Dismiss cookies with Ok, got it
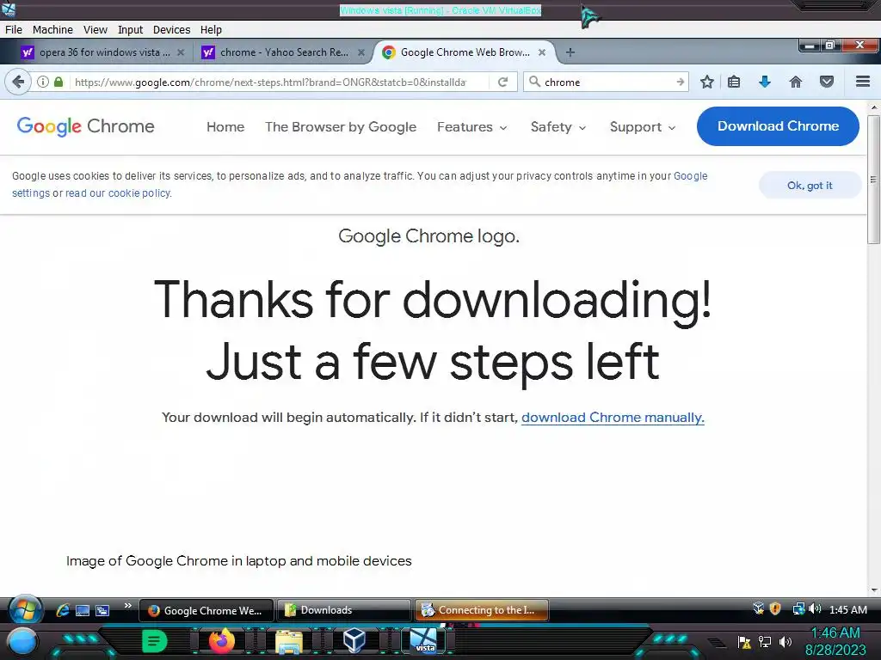This screenshot has width=881, height=660. coord(810,186)
